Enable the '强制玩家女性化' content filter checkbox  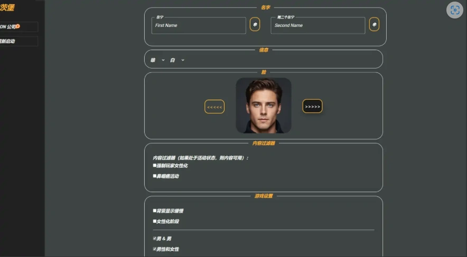155,166
